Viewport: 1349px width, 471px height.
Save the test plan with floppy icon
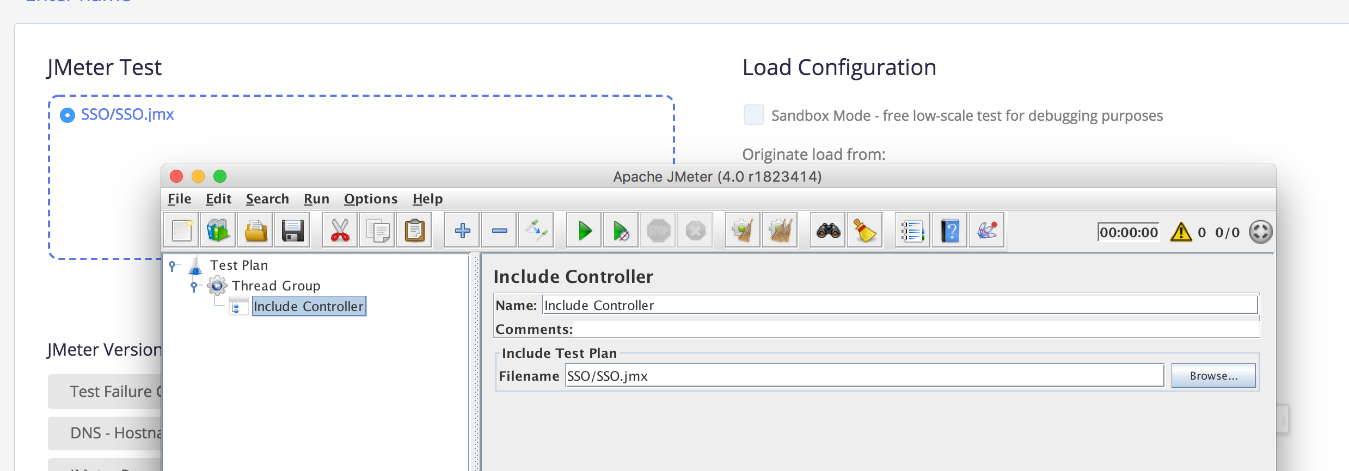click(x=292, y=231)
